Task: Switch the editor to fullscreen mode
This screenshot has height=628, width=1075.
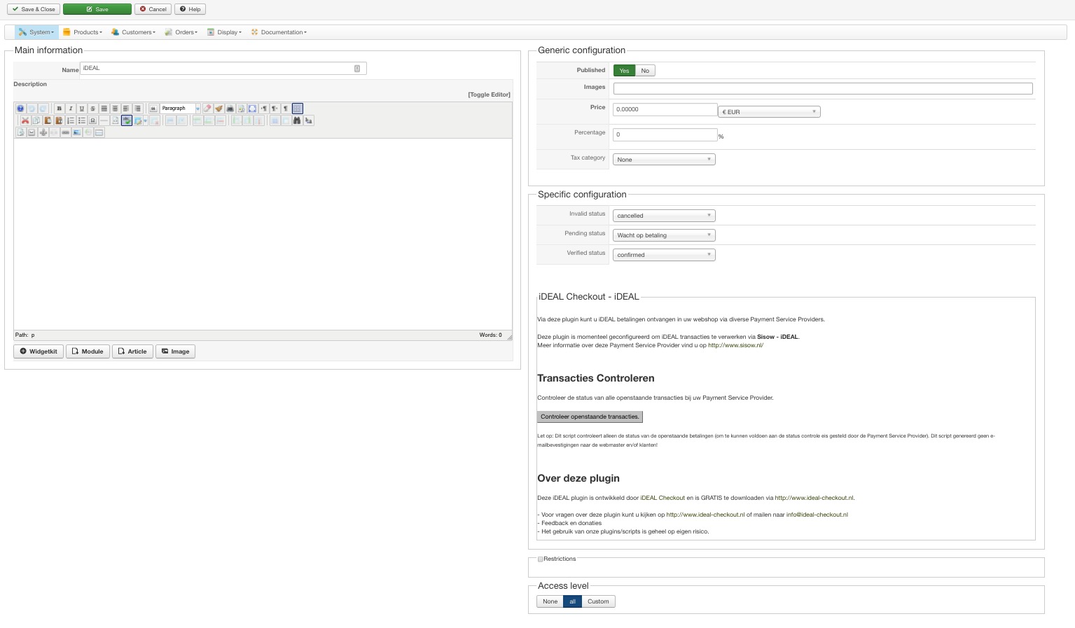Action: pos(252,109)
